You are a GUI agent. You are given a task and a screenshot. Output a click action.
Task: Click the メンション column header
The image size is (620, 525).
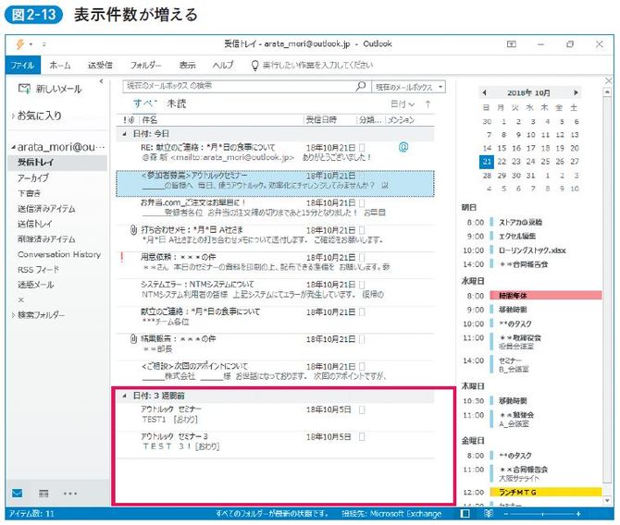(401, 120)
